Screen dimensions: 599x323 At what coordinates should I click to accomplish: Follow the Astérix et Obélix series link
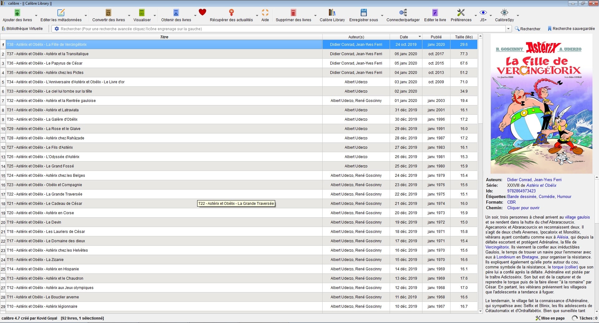[541, 185]
